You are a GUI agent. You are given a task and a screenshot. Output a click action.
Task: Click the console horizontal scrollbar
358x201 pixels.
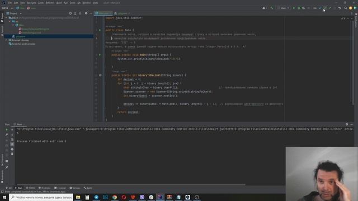pos(131,185)
